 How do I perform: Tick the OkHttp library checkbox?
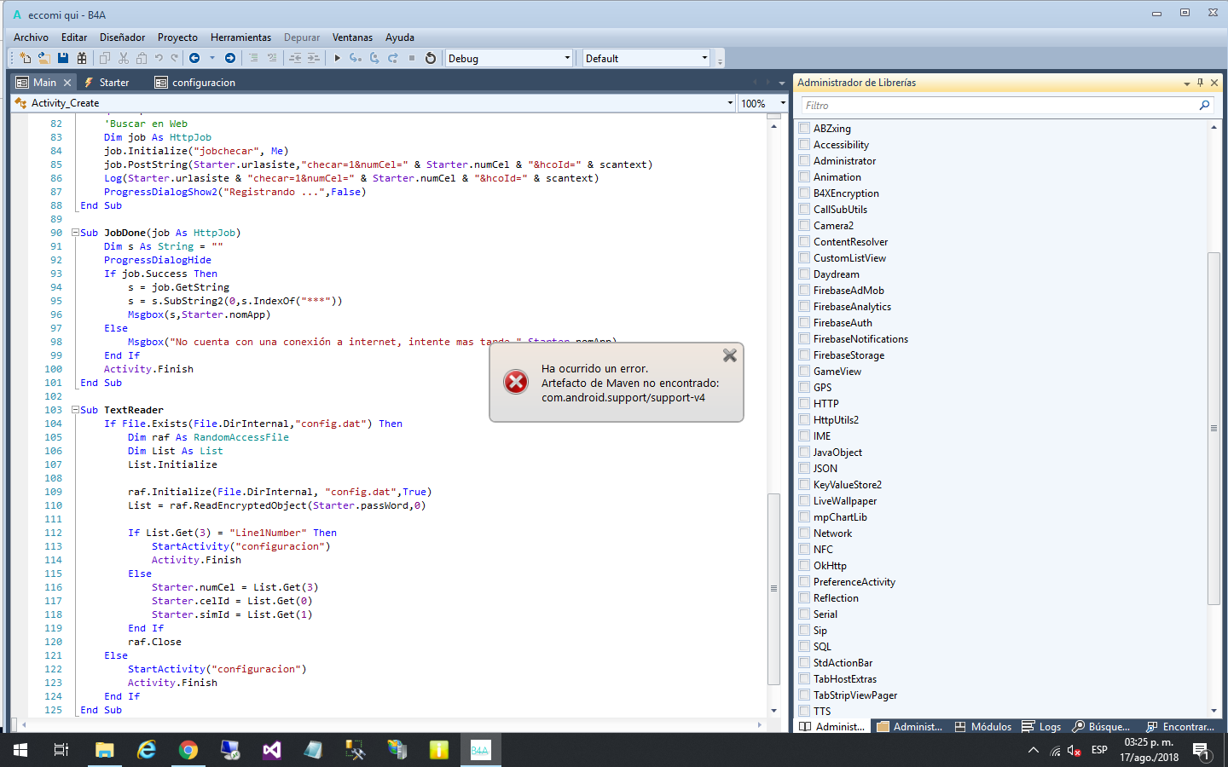[804, 565]
